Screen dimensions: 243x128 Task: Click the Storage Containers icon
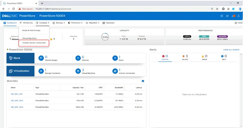click(41, 71)
